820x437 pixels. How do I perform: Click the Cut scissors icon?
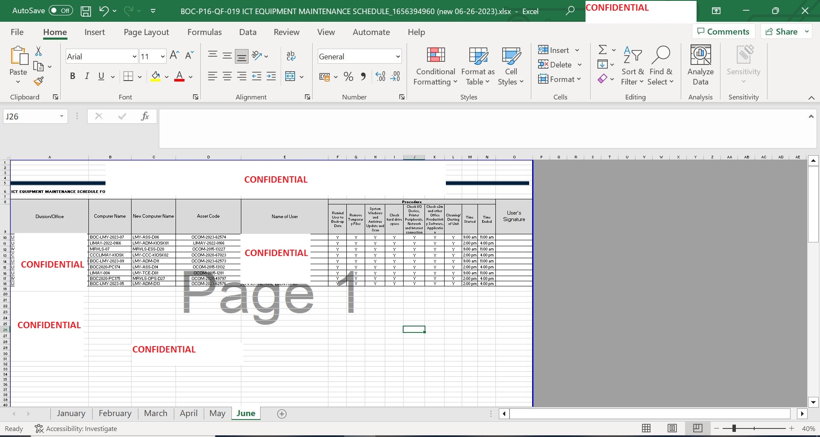click(38, 51)
